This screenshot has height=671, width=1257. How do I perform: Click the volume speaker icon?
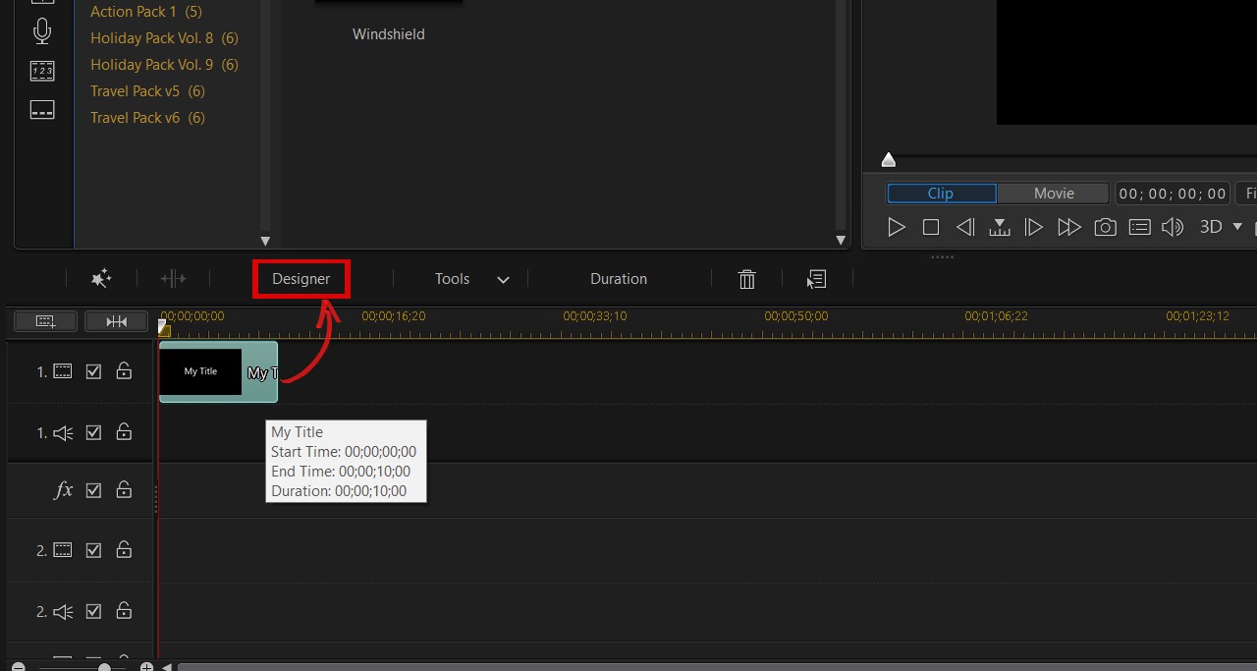1173,227
